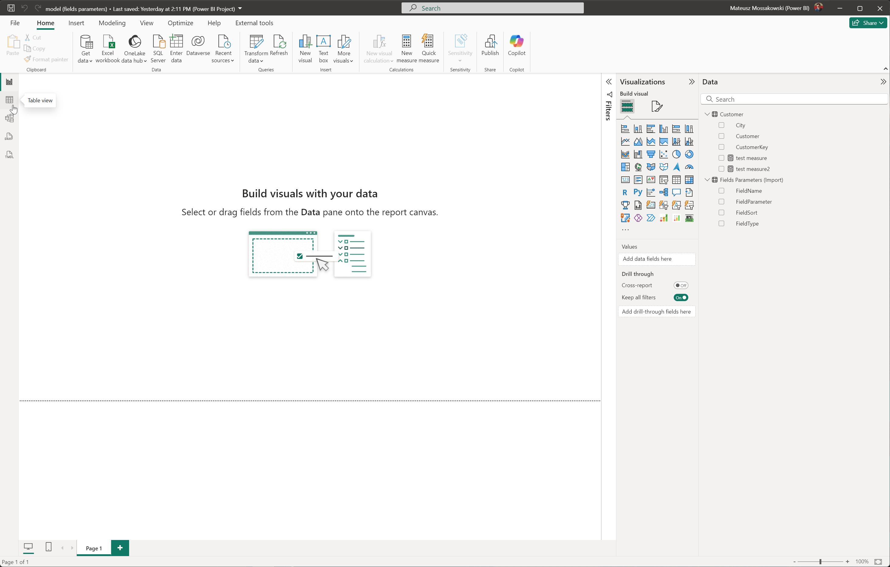
Task: Click fit to page icon
Action: click(x=878, y=562)
